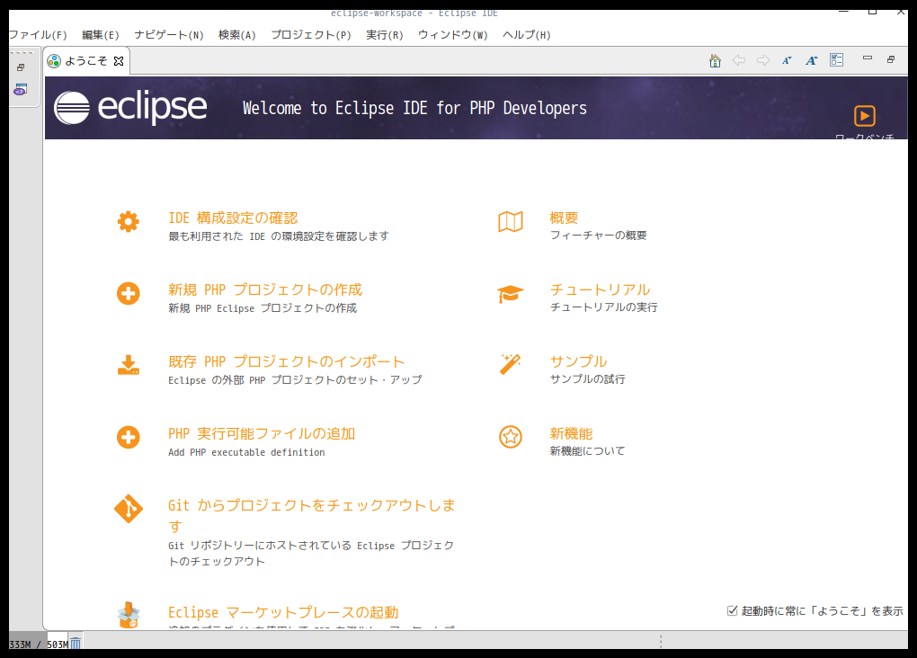Image resolution: width=917 pixels, height=658 pixels.
Task: Click the restore icon in left sidebar
Action: pos(21,67)
